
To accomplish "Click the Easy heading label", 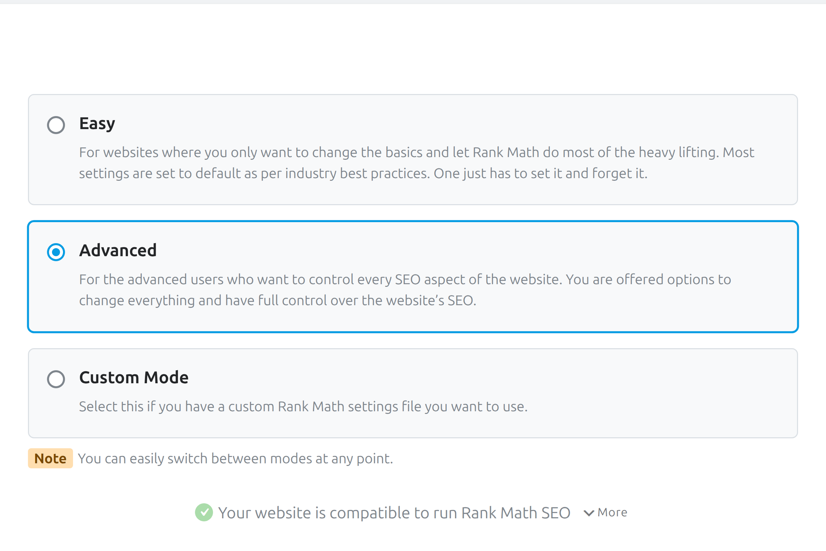I will [x=97, y=124].
